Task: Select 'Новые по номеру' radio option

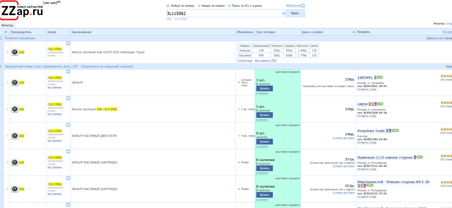Action: click(x=199, y=6)
